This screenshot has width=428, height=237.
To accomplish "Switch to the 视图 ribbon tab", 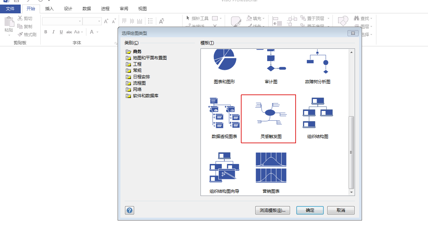I will click(x=143, y=9).
